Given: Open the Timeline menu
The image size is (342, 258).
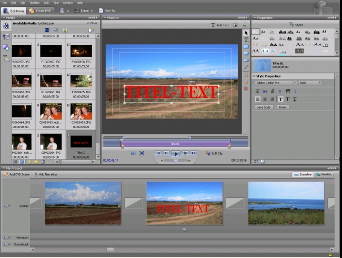Looking at the screenshot, I should (x=35, y=3).
